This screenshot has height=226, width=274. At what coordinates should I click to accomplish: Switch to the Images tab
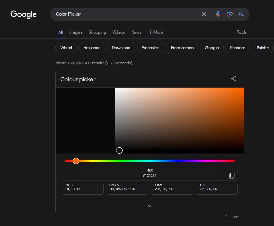[x=76, y=32]
